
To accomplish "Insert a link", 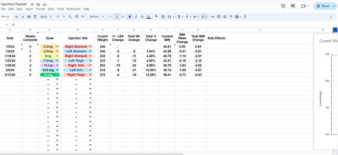I will click(212, 17).
